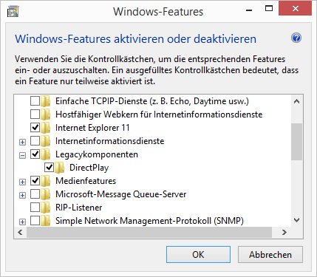Uncheck the Legacykomponenten checkbox

click(35, 154)
